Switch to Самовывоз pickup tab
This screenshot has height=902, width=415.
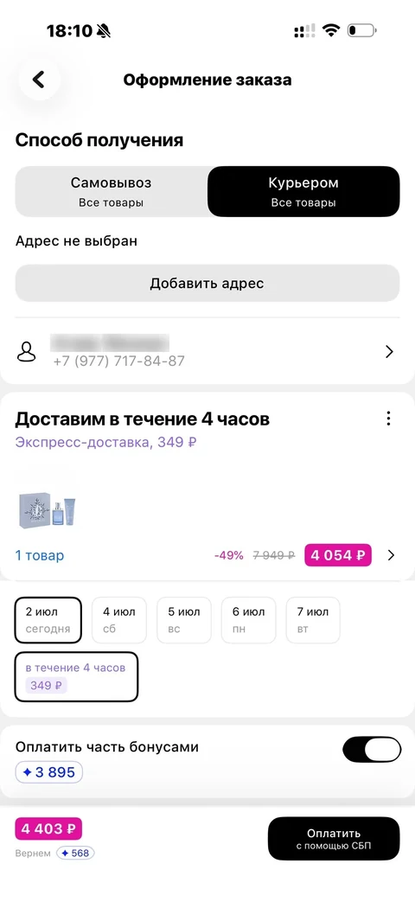point(112,192)
